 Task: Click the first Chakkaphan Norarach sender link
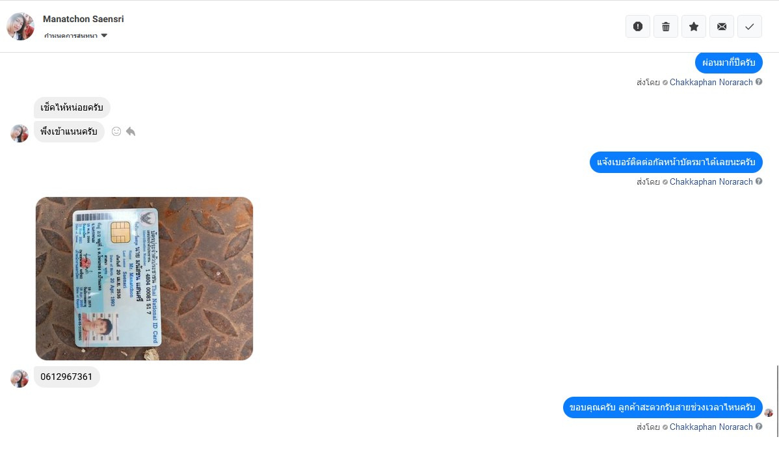pyautogui.click(x=711, y=83)
